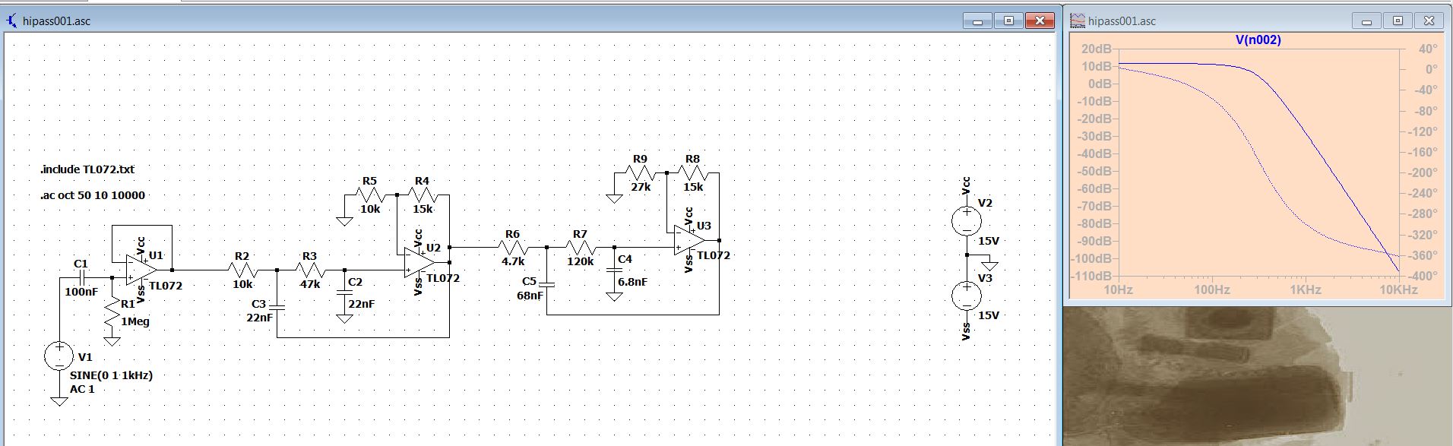Screen dimensions: 1453x446
Task: Click the '47k' value of R3
Action: click(x=310, y=284)
